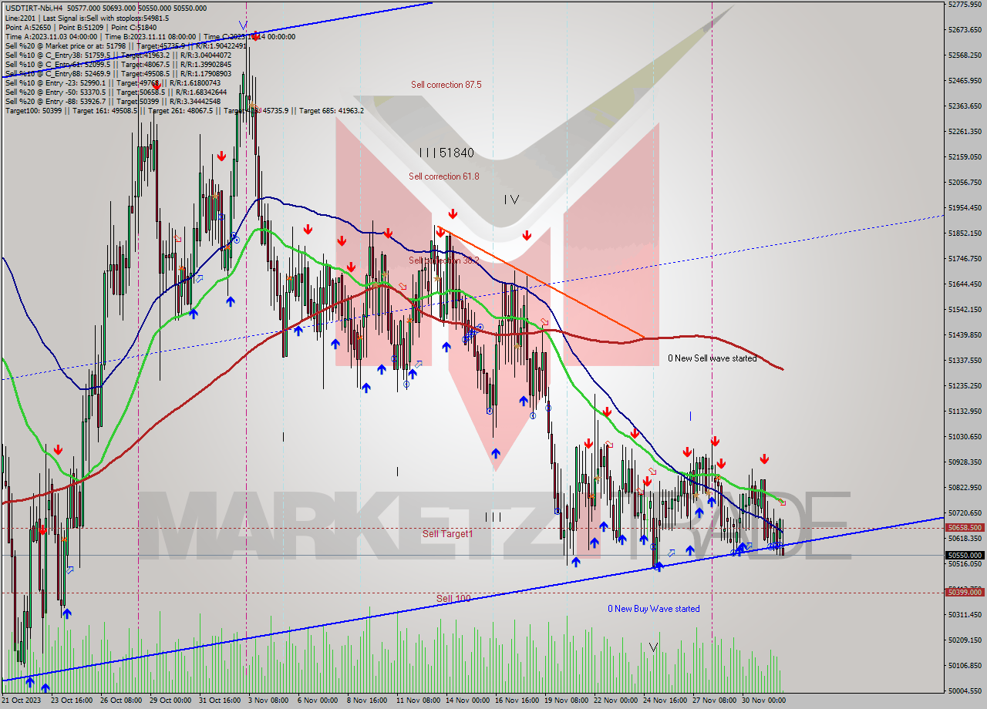Click the '6 Nov 00:00' time axis label
This screenshot has width=987, height=709.
[318, 701]
